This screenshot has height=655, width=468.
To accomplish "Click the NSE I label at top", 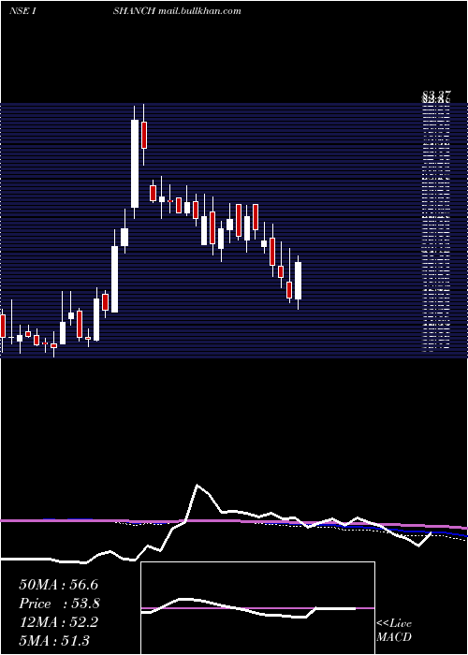I will tap(22, 11).
